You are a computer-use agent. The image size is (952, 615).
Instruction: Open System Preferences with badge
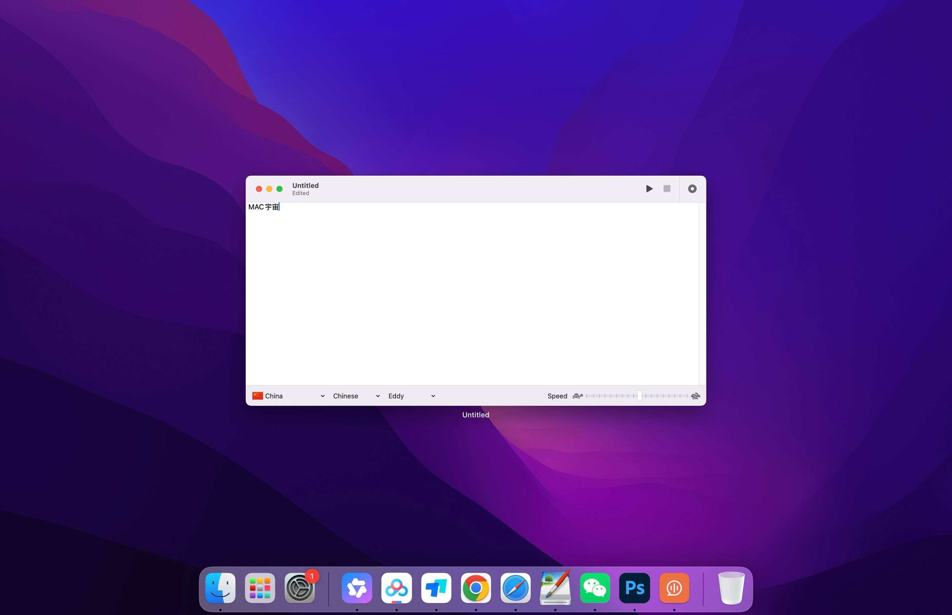pyautogui.click(x=299, y=588)
